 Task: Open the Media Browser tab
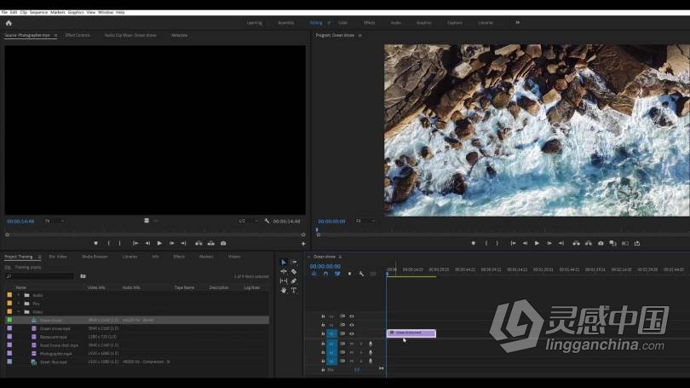point(95,257)
